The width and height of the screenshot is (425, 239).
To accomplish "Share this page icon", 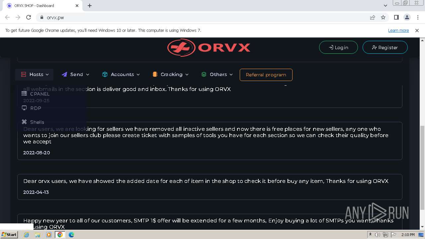I will point(373,17).
